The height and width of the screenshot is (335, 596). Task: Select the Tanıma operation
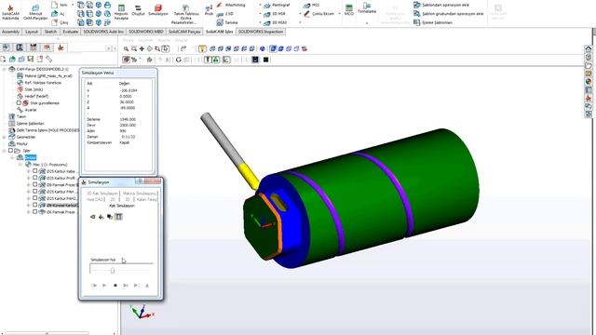(x=227, y=22)
